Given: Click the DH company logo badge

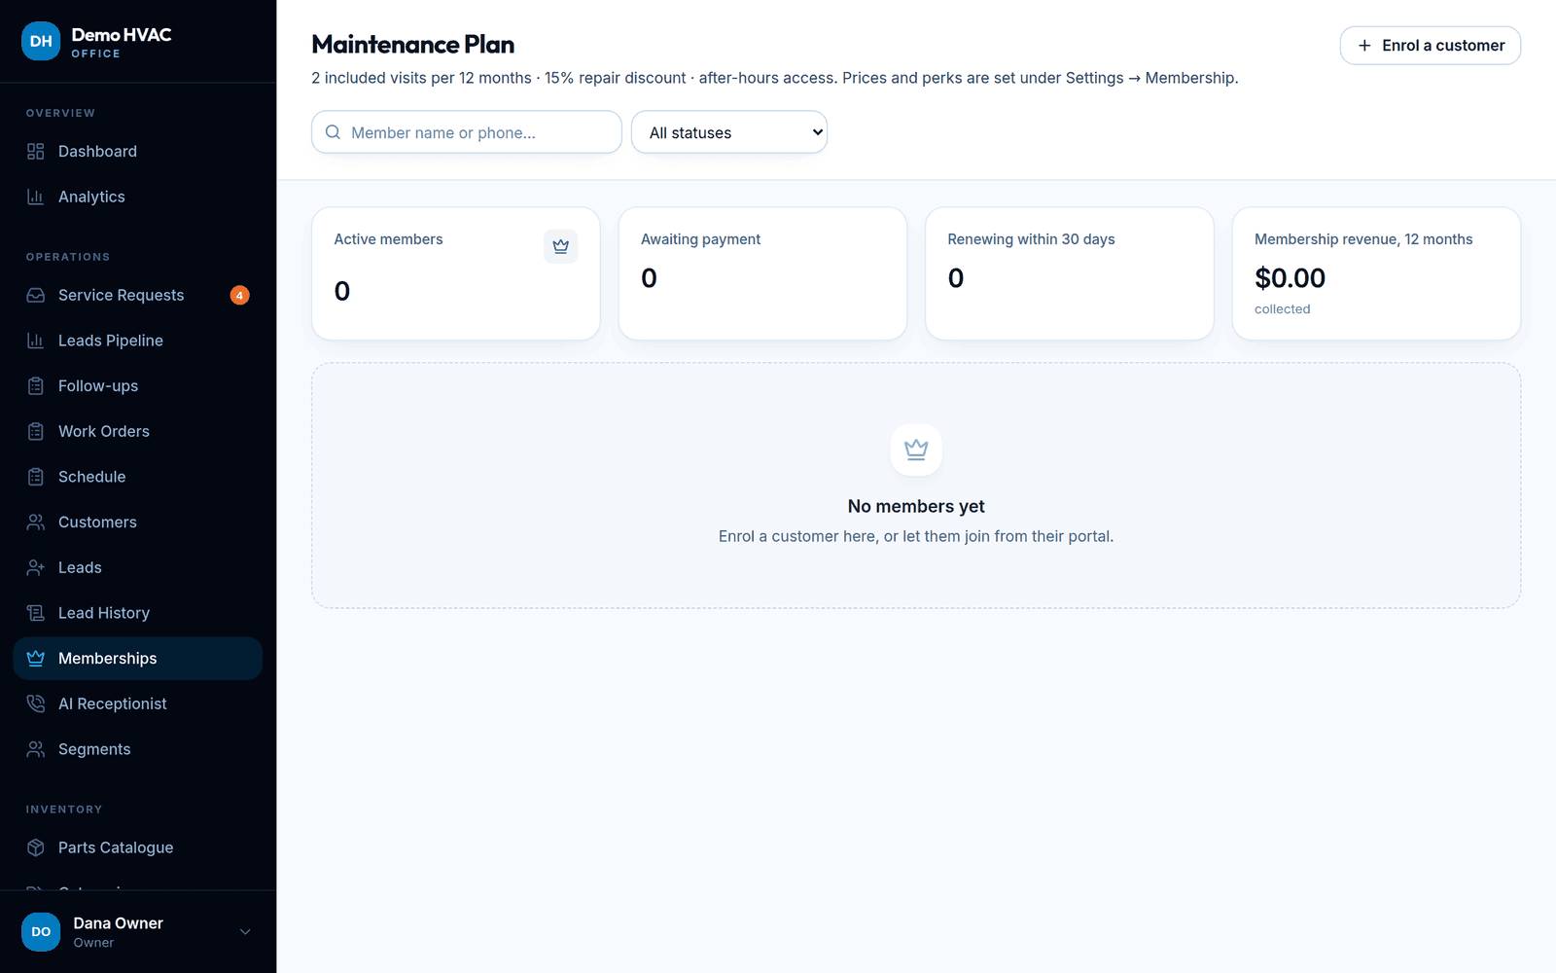Looking at the screenshot, I should point(41,41).
